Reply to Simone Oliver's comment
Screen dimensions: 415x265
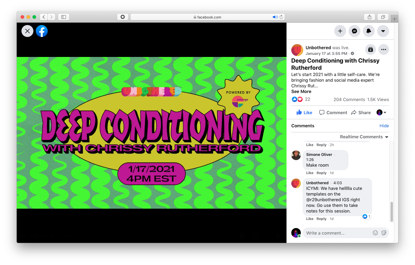tap(321, 173)
